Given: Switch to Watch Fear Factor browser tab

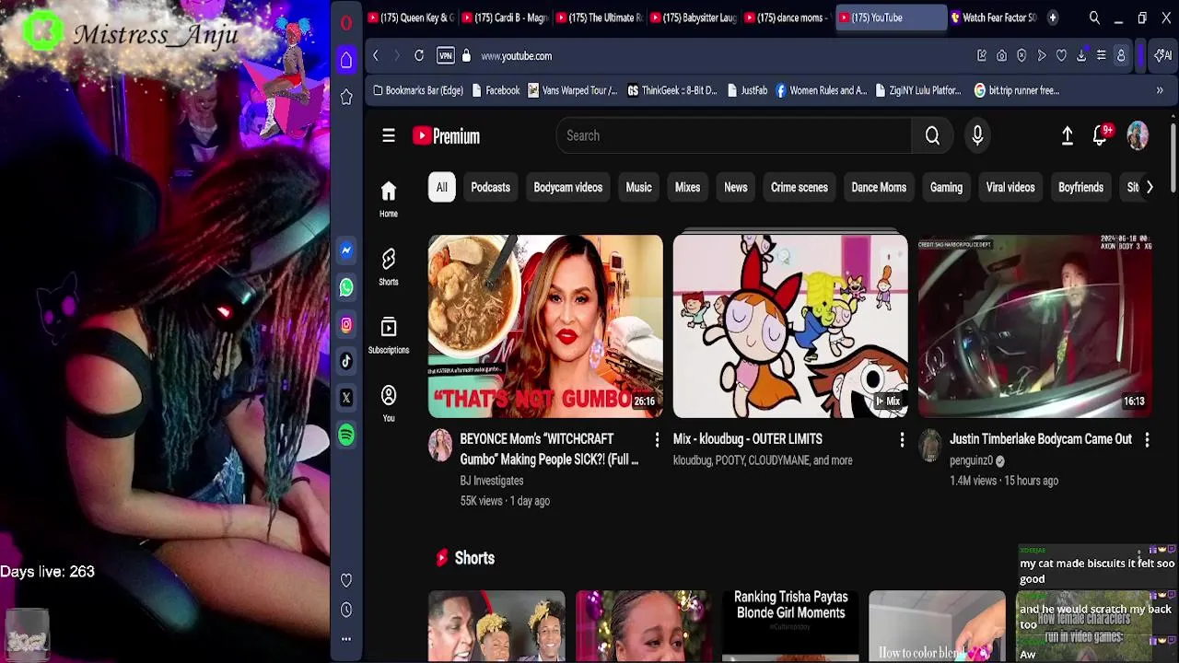Looking at the screenshot, I should point(993,17).
